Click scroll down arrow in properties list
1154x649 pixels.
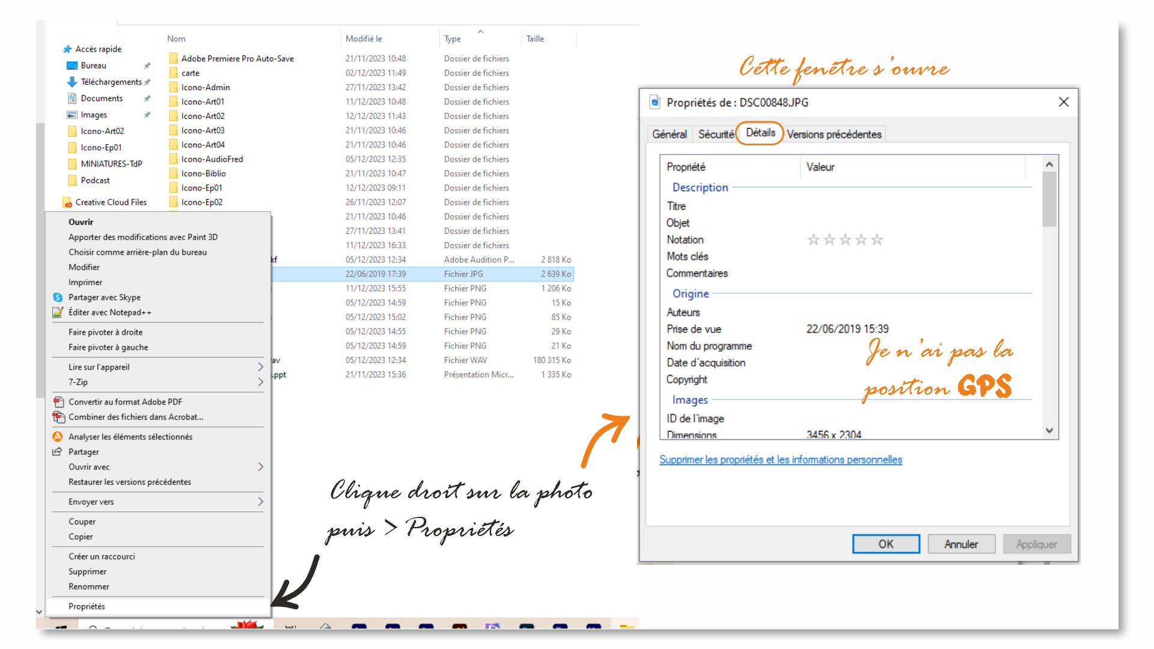1049,431
